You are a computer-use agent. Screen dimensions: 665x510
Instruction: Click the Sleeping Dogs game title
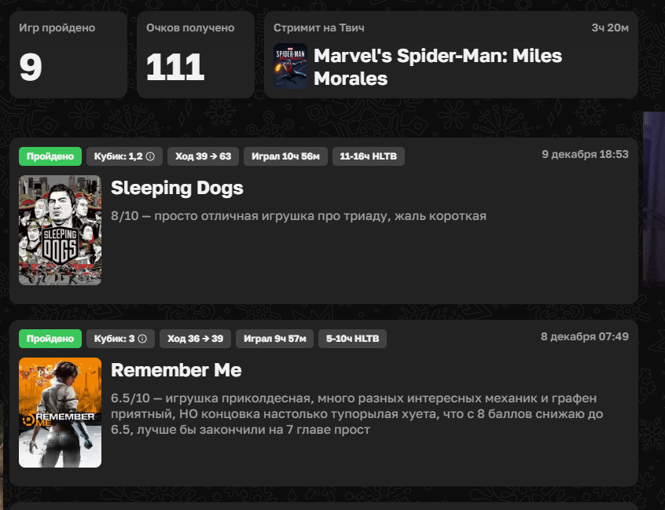[177, 188]
